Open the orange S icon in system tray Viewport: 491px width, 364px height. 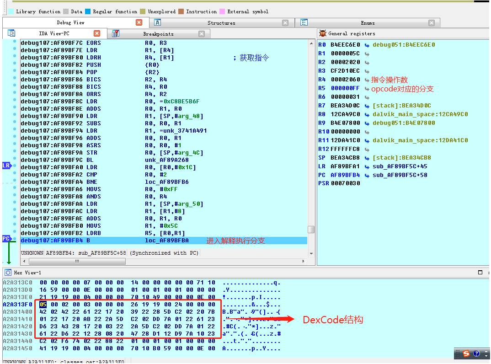click(x=465, y=353)
